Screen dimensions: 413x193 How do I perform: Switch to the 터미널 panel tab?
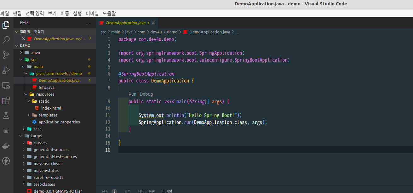[167, 191]
